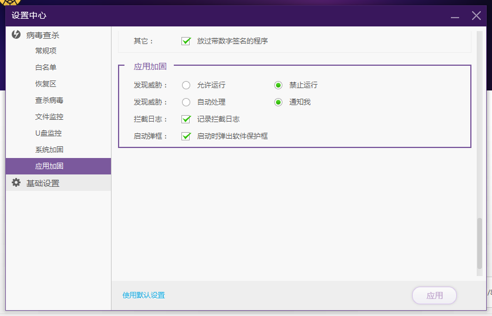
Task: Collapse the 病毒查杀 sidebar section
Action: tap(42, 35)
